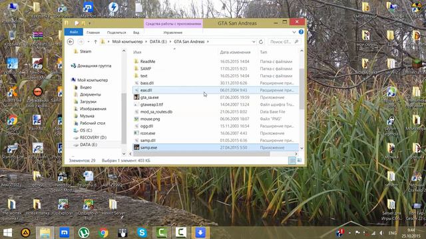Sort by the Тип column header
Screen dimensions: 426x239
coord(264,52)
